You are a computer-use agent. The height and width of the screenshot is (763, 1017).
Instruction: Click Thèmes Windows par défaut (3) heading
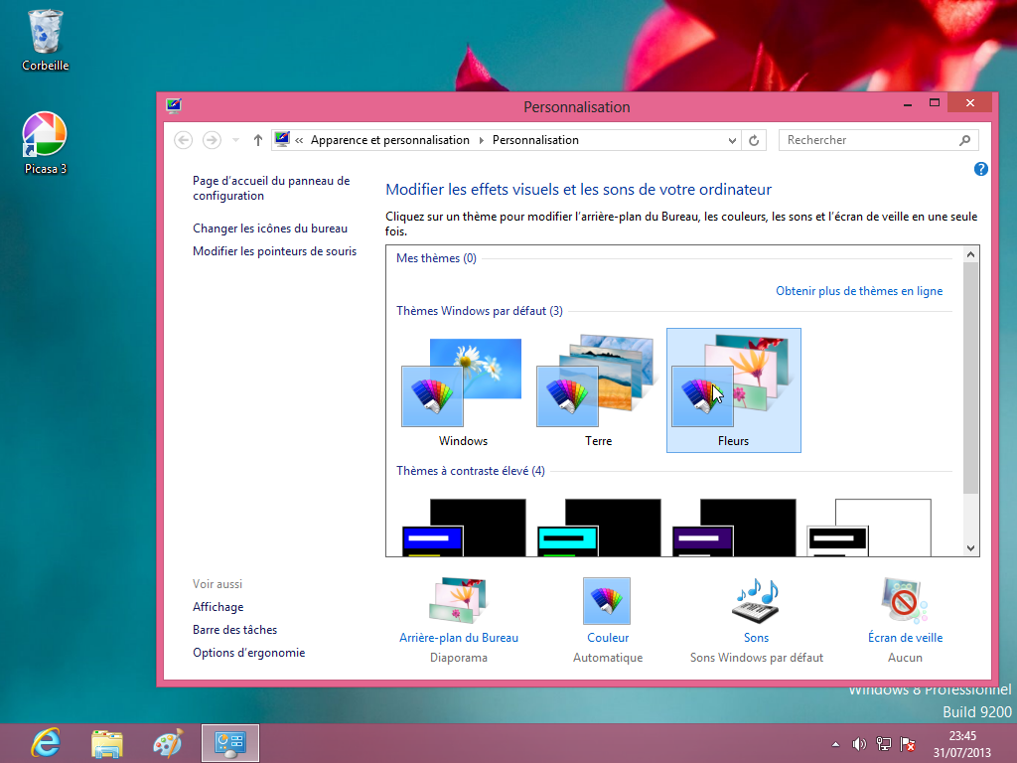click(x=480, y=311)
